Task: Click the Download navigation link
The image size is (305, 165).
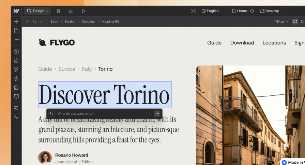Action: point(242,43)
